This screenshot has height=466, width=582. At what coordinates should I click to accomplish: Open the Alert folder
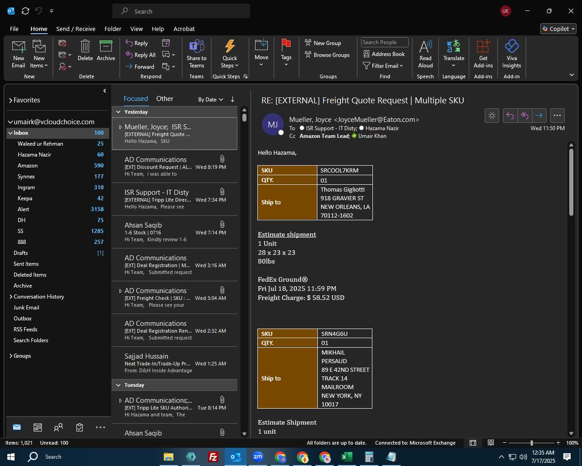57,209
